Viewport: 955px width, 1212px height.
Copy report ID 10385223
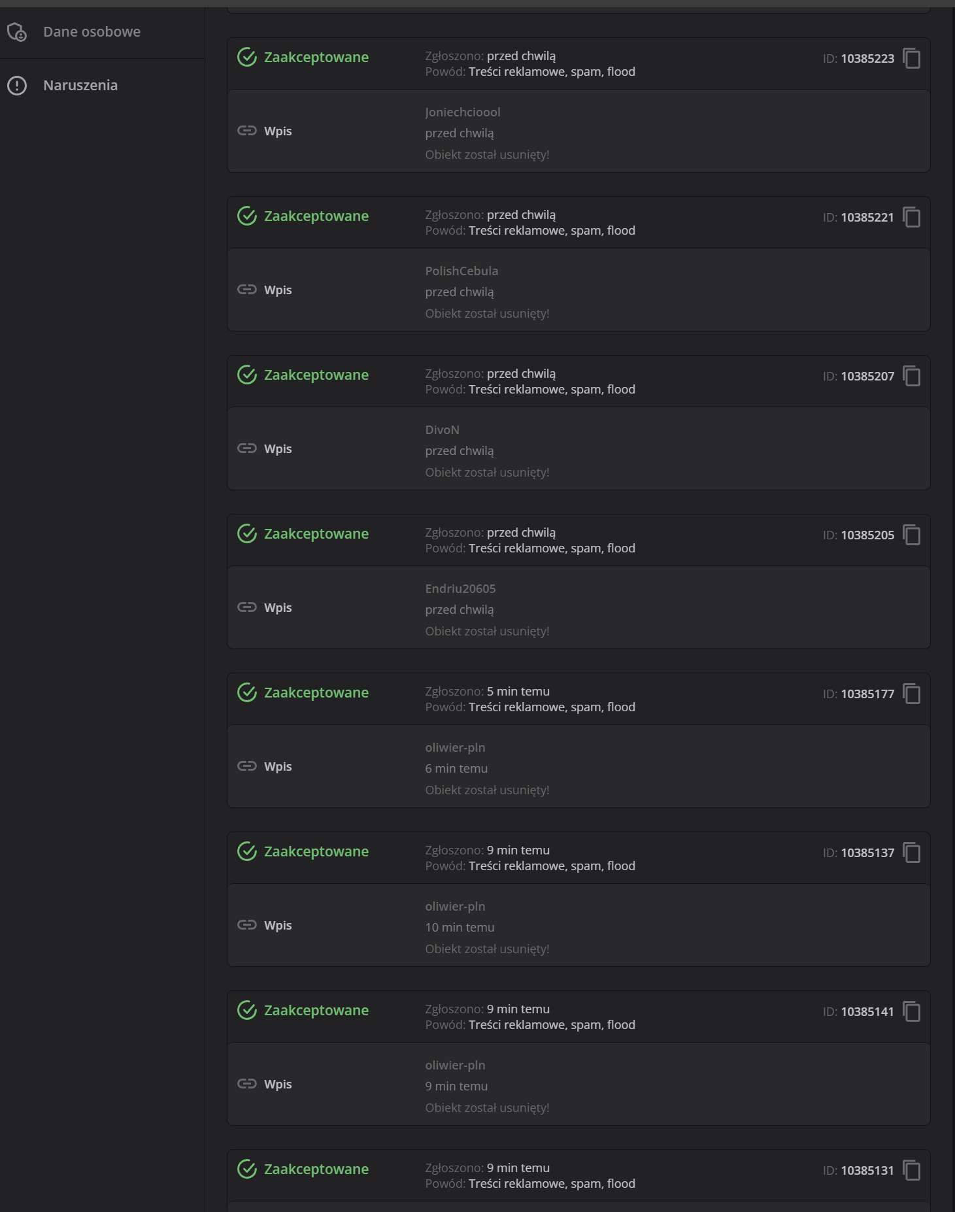pyautogui.click(x=911, y=58)
